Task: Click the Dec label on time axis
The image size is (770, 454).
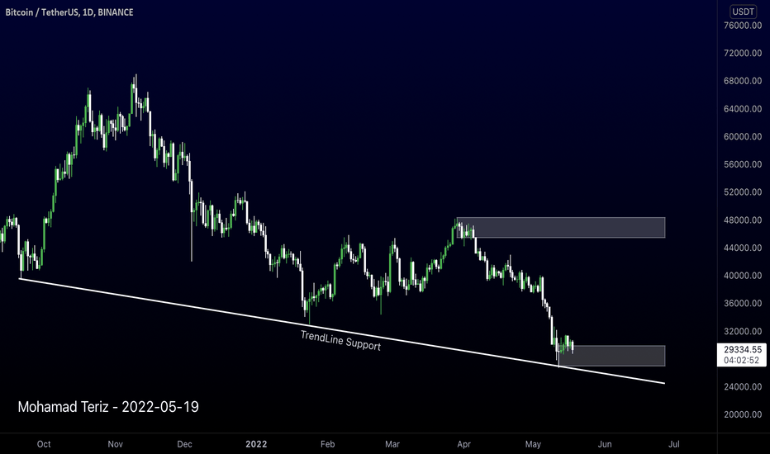Action: tap(184, 444)
